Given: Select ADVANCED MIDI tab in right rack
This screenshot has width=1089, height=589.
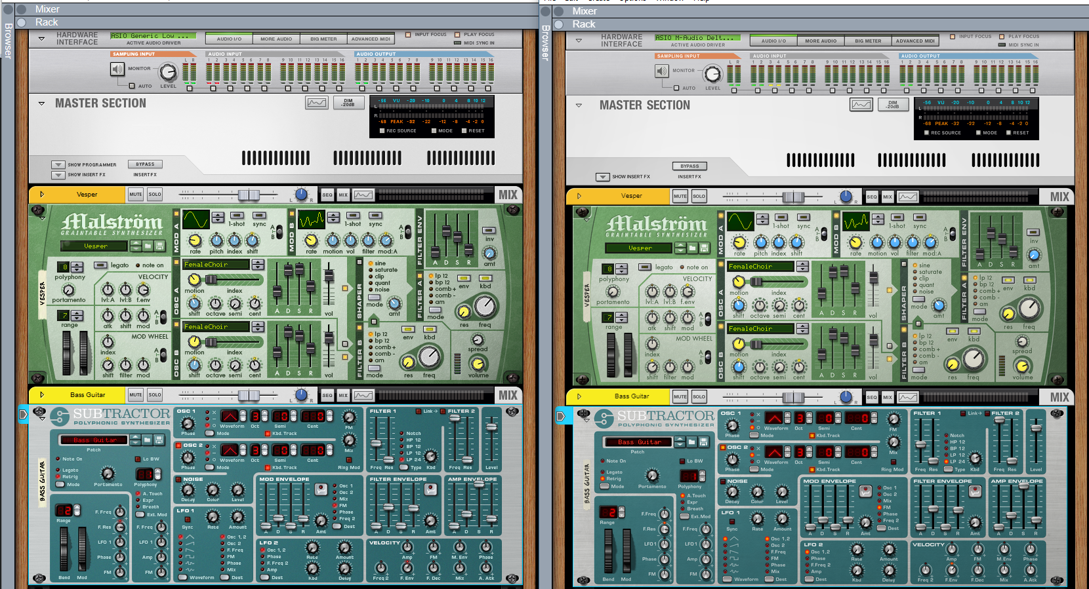Looking at the screenshot, I should click(915, 41).
